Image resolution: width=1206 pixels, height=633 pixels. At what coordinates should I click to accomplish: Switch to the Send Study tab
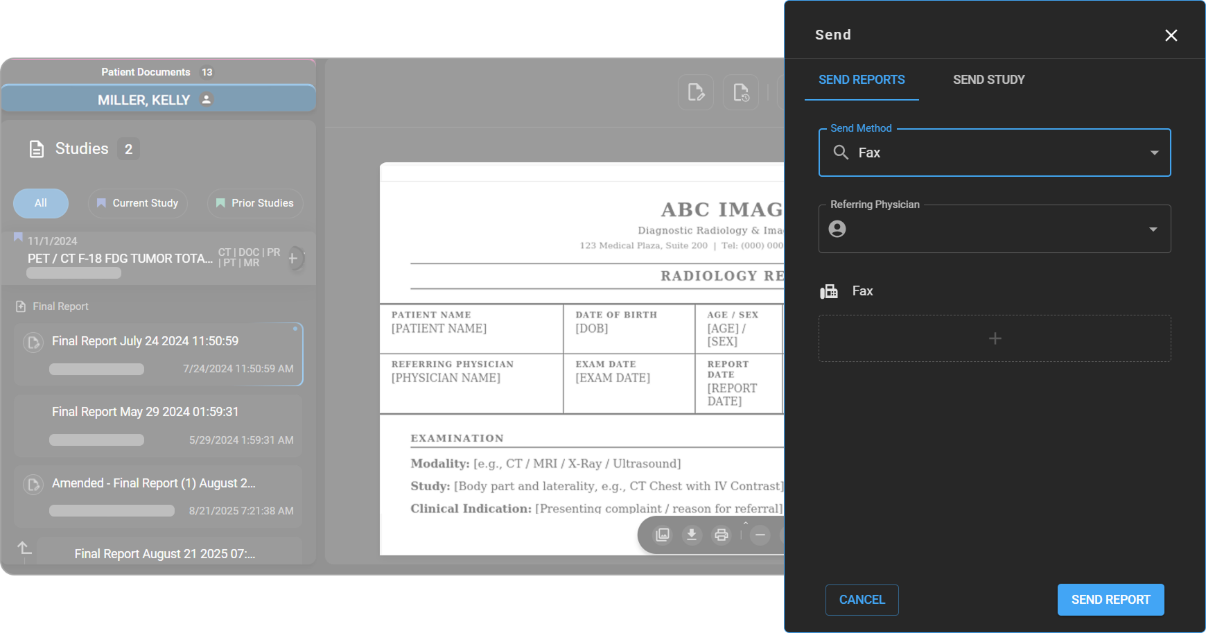(x=988, y=80)
